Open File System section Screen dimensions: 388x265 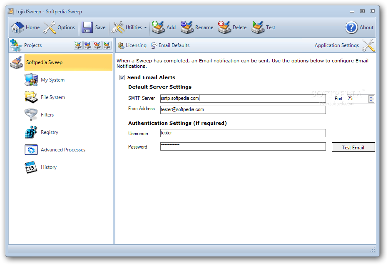click(x=45, y=97)
